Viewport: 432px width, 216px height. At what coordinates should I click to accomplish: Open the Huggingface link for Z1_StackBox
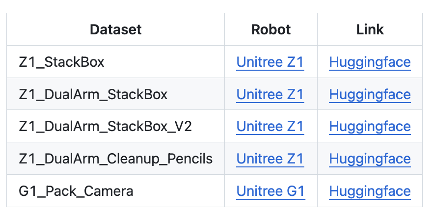pos(370,62)
